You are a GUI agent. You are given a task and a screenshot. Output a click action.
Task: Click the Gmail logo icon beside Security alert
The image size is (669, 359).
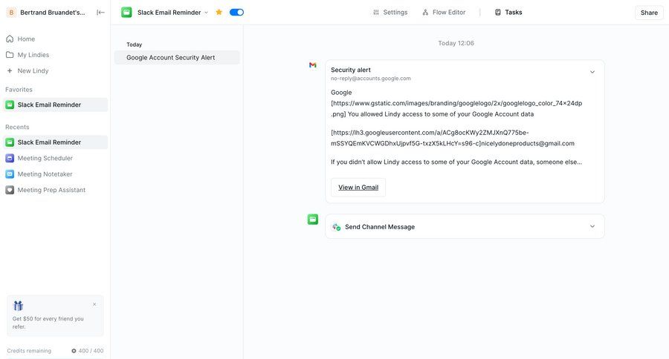coord(313,65)
